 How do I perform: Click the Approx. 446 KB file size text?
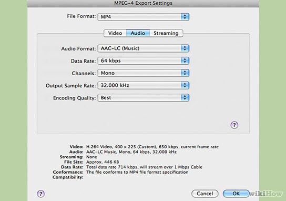pos(103,162)
